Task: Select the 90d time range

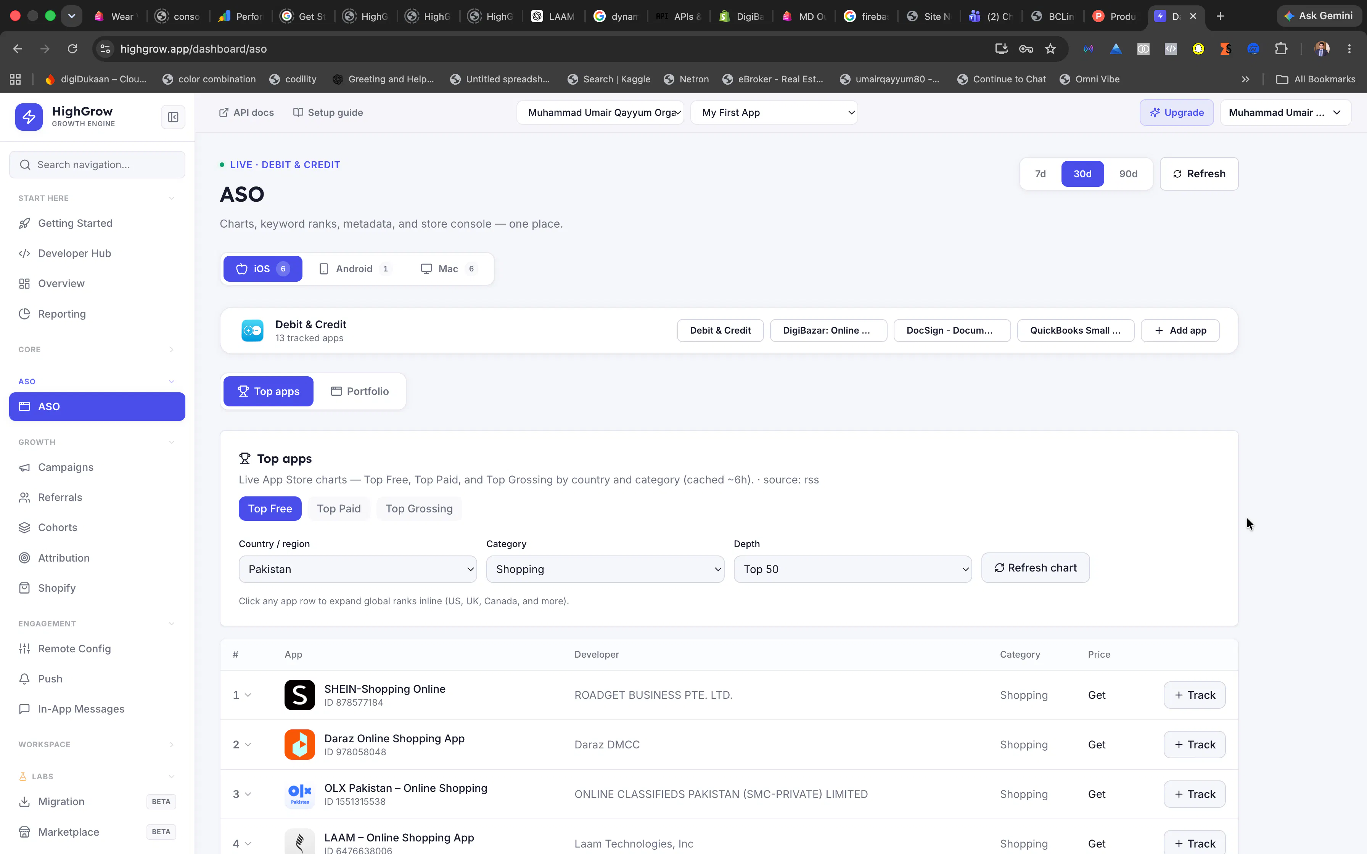Action: tap(1128, 174)
